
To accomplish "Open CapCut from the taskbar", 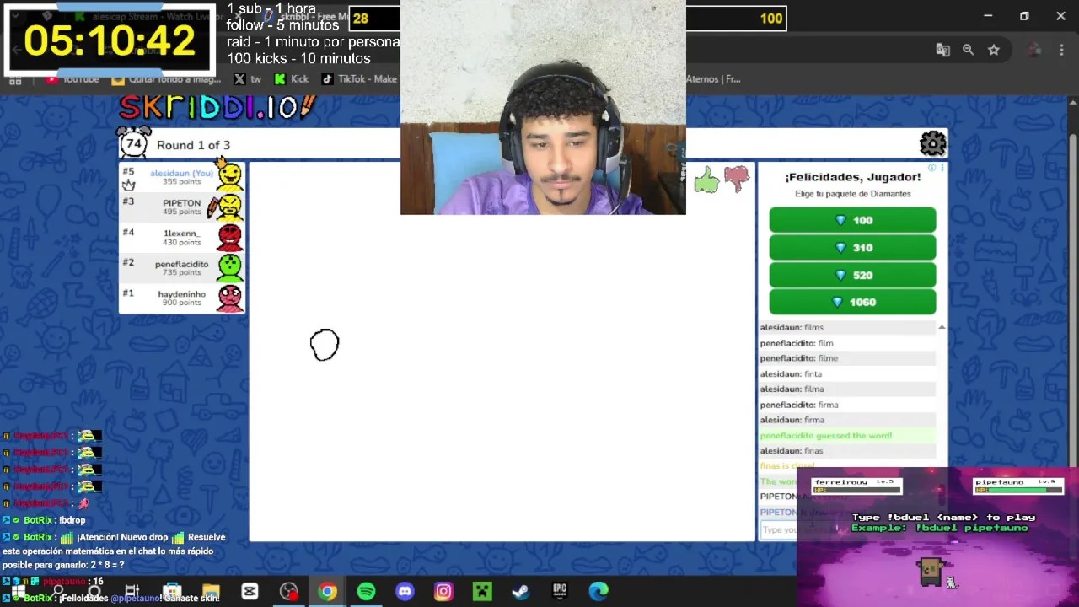I will click(x=250, y=592).
